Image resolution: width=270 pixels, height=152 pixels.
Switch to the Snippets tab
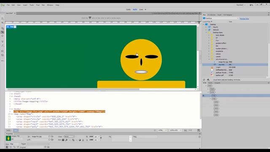pyautogui.click(x=218, y=83)
